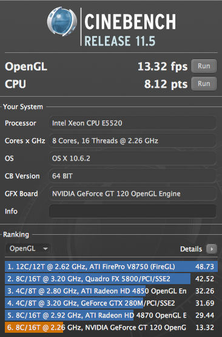
Task: Click the dropdown arrow beside OpenGL ranking
Action: 45,249
